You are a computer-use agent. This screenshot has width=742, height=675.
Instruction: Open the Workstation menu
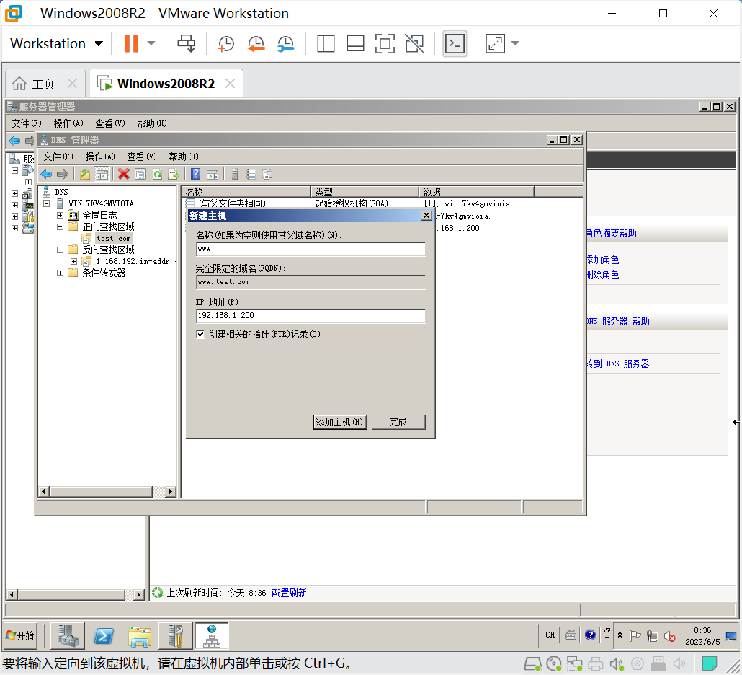(56, 43)
